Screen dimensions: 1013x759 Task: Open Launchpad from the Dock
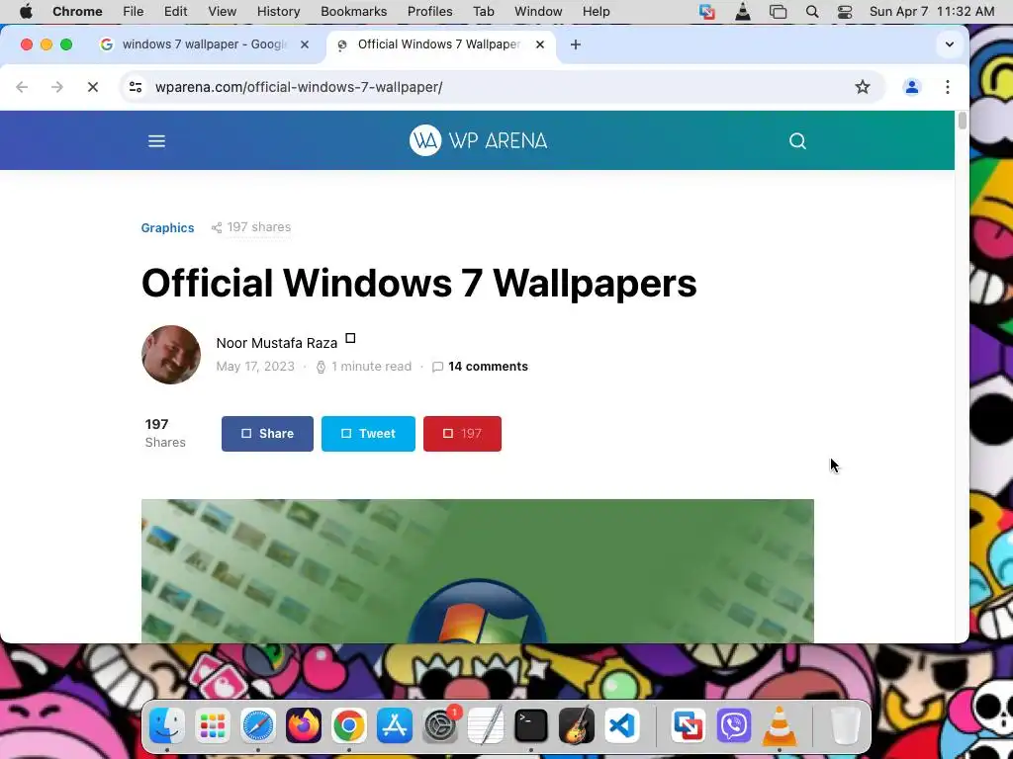(x=212, y=726)
